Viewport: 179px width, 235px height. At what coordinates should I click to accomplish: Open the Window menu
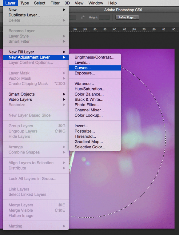(x=96, y=3)
